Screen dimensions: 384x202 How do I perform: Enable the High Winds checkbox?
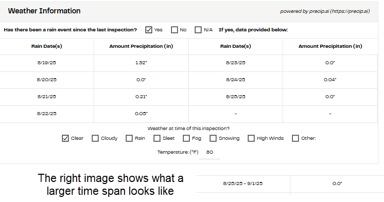(251, 138)
